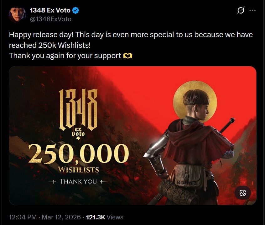Click the Mar 12, 2026 date
The height and width of the screenshot is (225, 265).
(x=61, y=217)
